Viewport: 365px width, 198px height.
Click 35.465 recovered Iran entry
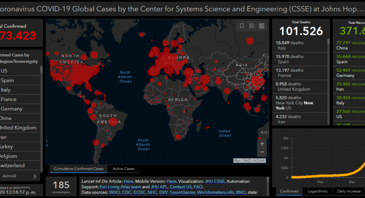pos(349,86)
